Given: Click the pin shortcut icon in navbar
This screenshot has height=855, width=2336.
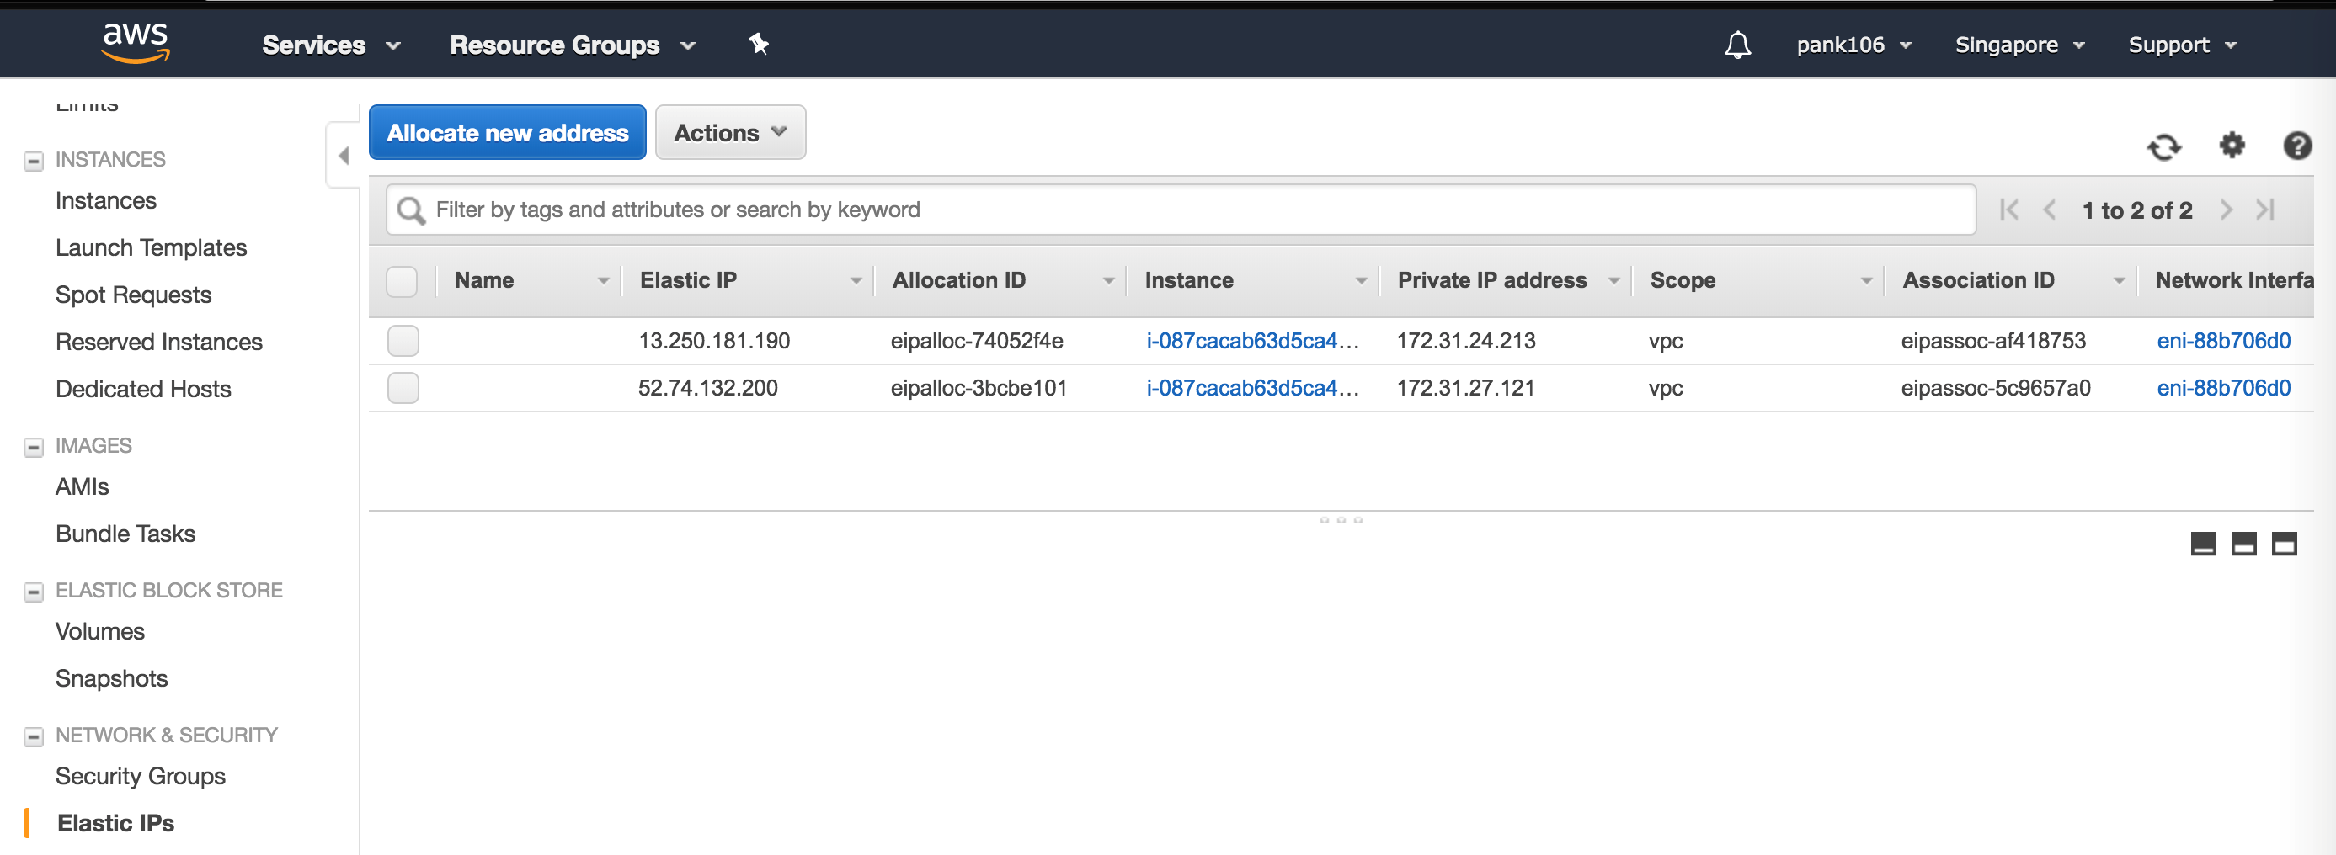Looking at the screenshot, I should 758,44.
